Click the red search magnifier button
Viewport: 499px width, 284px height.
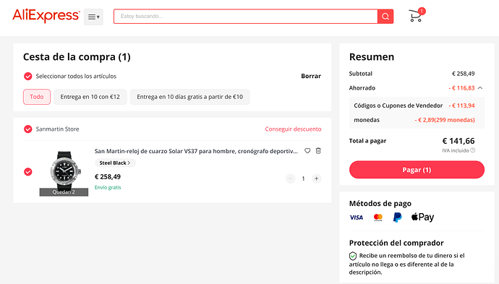(x=385, y=16)
